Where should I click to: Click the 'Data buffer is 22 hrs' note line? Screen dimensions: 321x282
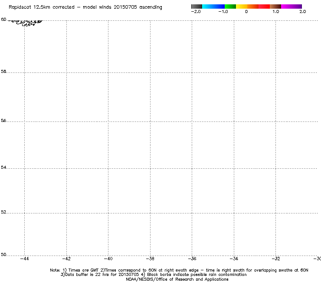pyautogui.click(x=154, y=275)
